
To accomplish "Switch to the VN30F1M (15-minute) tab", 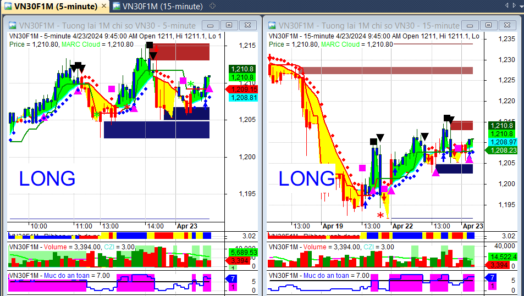I will 158,6.
